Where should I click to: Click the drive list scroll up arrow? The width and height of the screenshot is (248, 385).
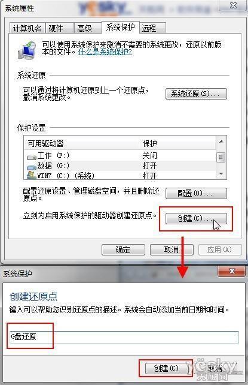(x=221, y=142)
